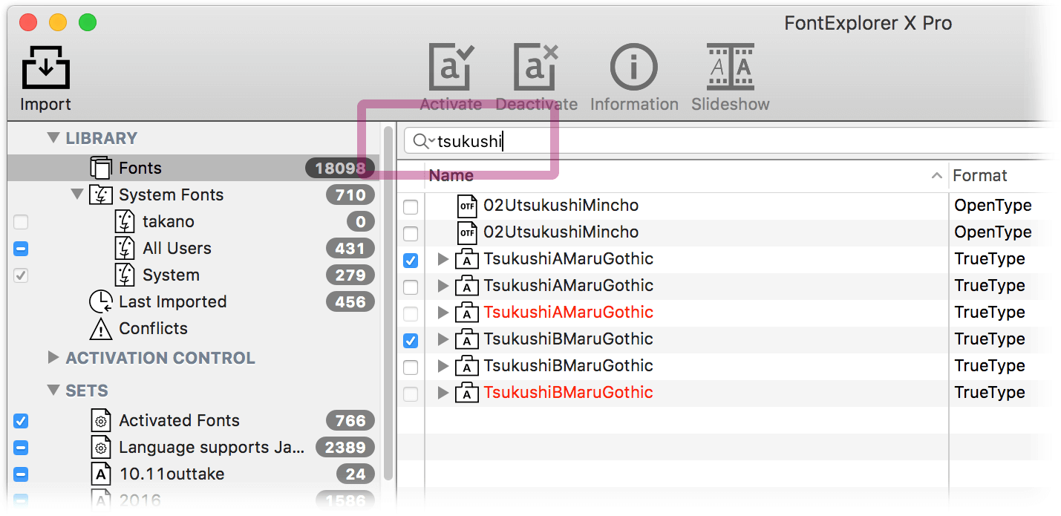This screenshot has width=1061, height=516.
Task: Collapse the SETS section triangle
Action: pyautogui.click(x=53, y=391)
